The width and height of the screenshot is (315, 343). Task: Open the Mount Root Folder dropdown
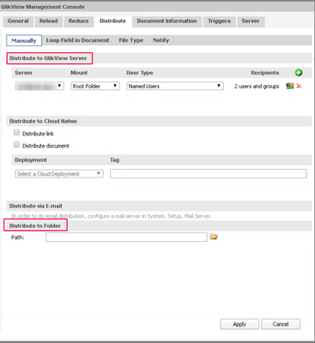(95, 86)
